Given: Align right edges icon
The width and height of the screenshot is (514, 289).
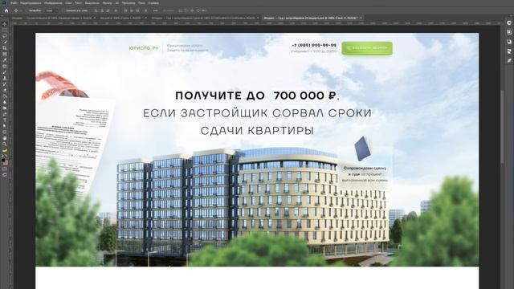Looking at the screenshot, I should pos(108,10).
